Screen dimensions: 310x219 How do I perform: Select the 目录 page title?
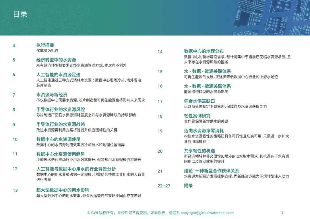(x=20, y=14)
